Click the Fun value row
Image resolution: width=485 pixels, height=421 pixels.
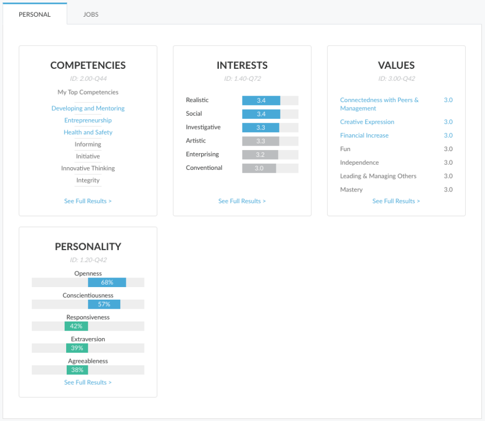coord(396,149)
